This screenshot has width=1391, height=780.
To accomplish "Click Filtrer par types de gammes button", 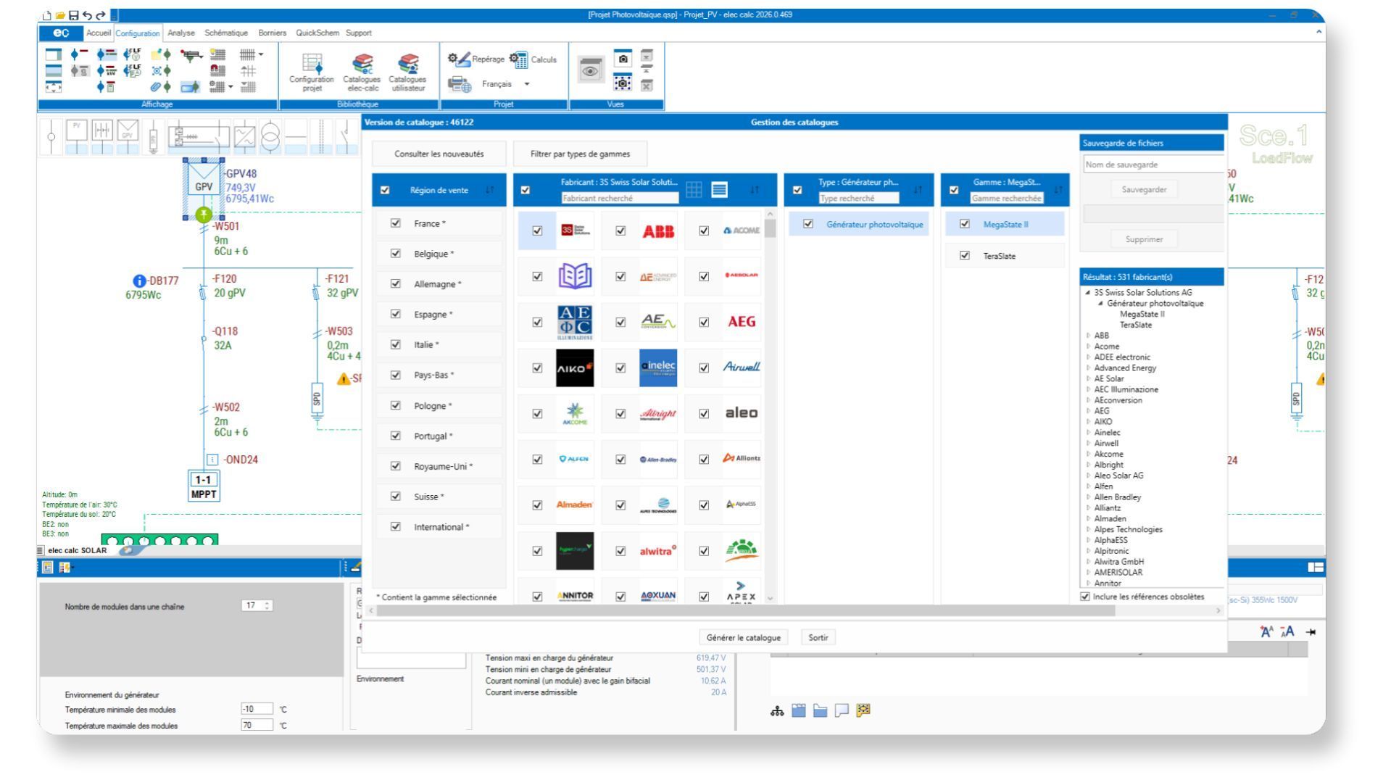I will [x=580, y=154].
